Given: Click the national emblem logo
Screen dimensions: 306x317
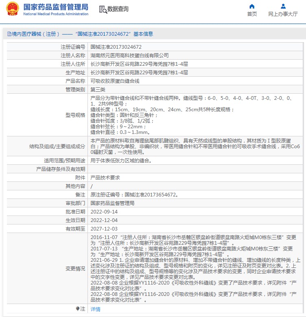Looking at the screenshot, I should (13, 9).
